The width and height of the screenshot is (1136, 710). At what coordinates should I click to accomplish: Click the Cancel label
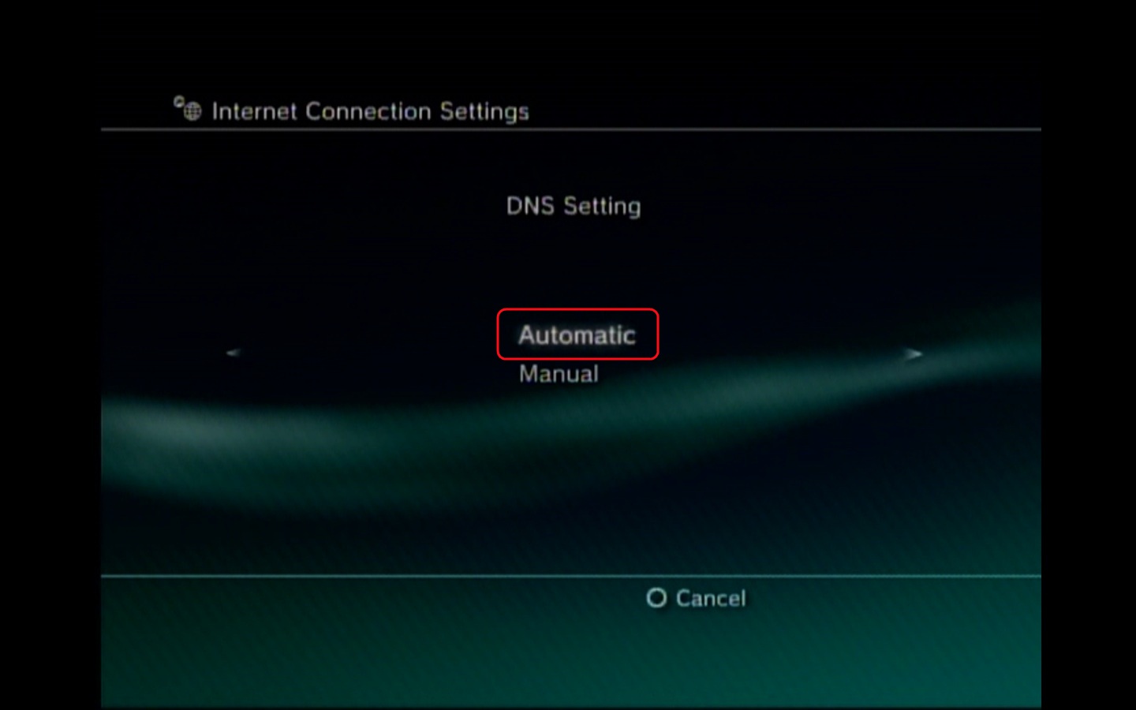(x=711, y=599)
